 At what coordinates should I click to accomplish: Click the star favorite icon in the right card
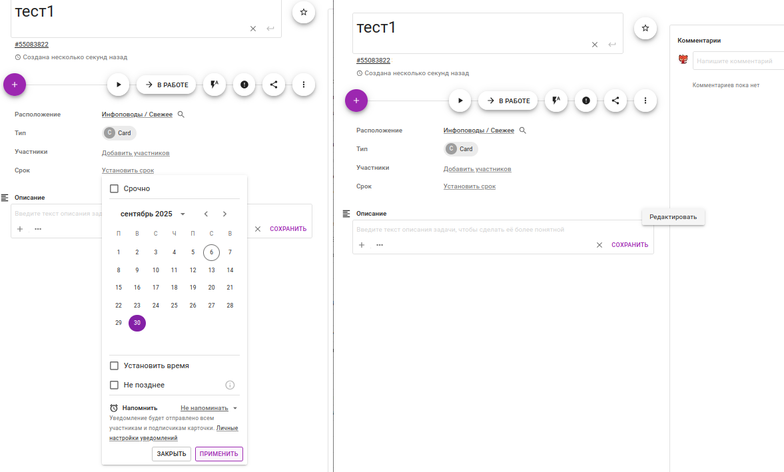tap(645, 28)
